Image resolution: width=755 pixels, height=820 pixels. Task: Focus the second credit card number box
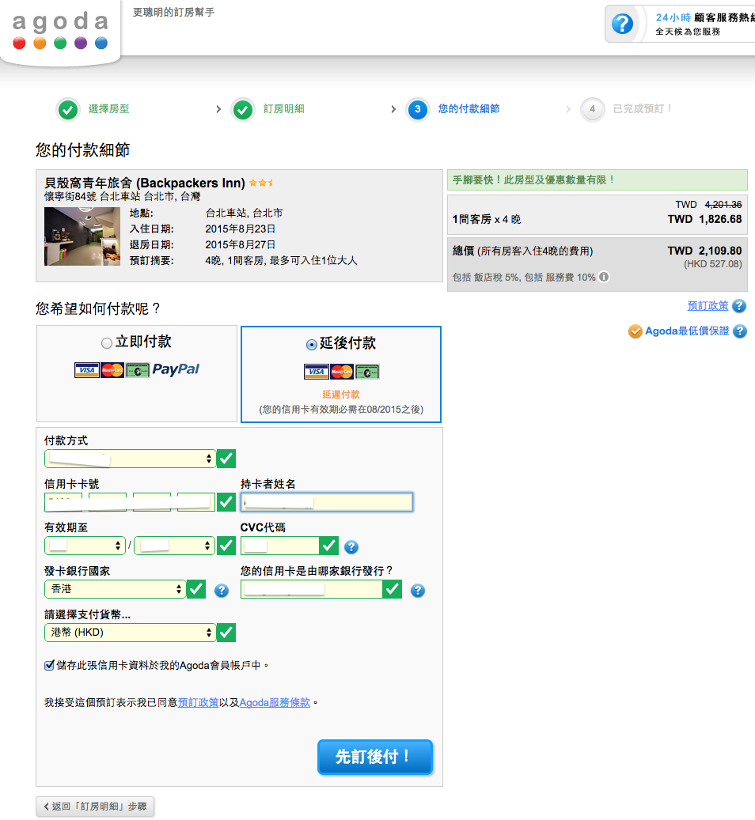108,502
